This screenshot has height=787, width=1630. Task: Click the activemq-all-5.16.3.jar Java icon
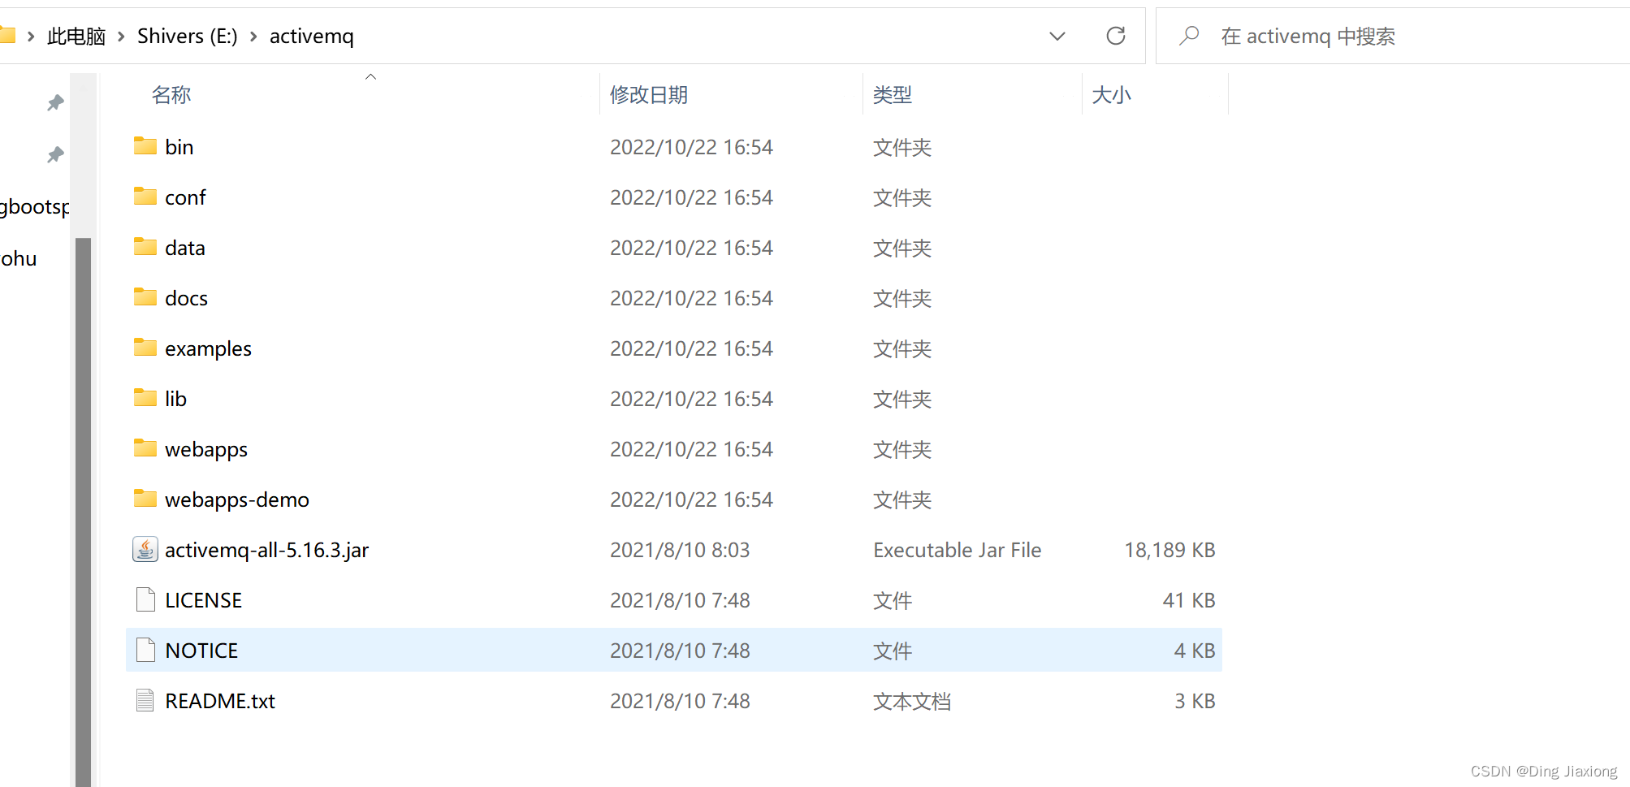[x=145, y=550]
